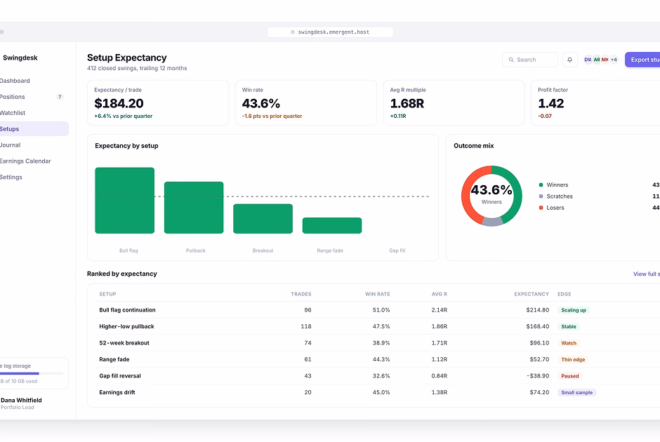The height and width of the screenshot is (442, 660).
Task: Click the Range fade chart bar
Action: pos(332,225)
